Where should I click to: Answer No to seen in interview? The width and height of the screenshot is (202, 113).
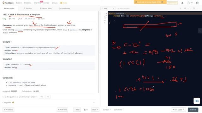click(x=48, y=97)
